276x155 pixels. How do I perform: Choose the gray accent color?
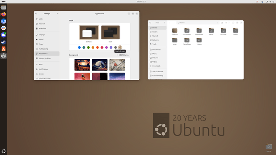(x=115, y=47)
